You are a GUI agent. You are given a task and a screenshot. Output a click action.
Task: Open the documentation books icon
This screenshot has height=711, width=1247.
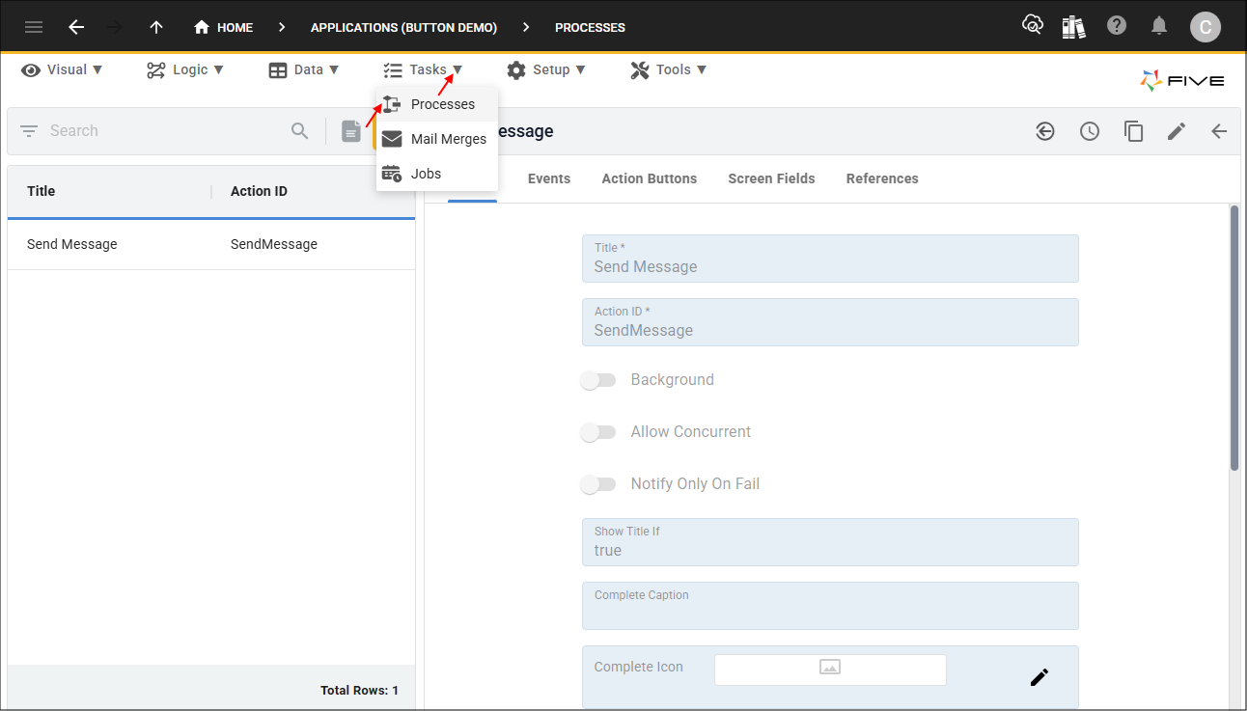pos(1074,26)
